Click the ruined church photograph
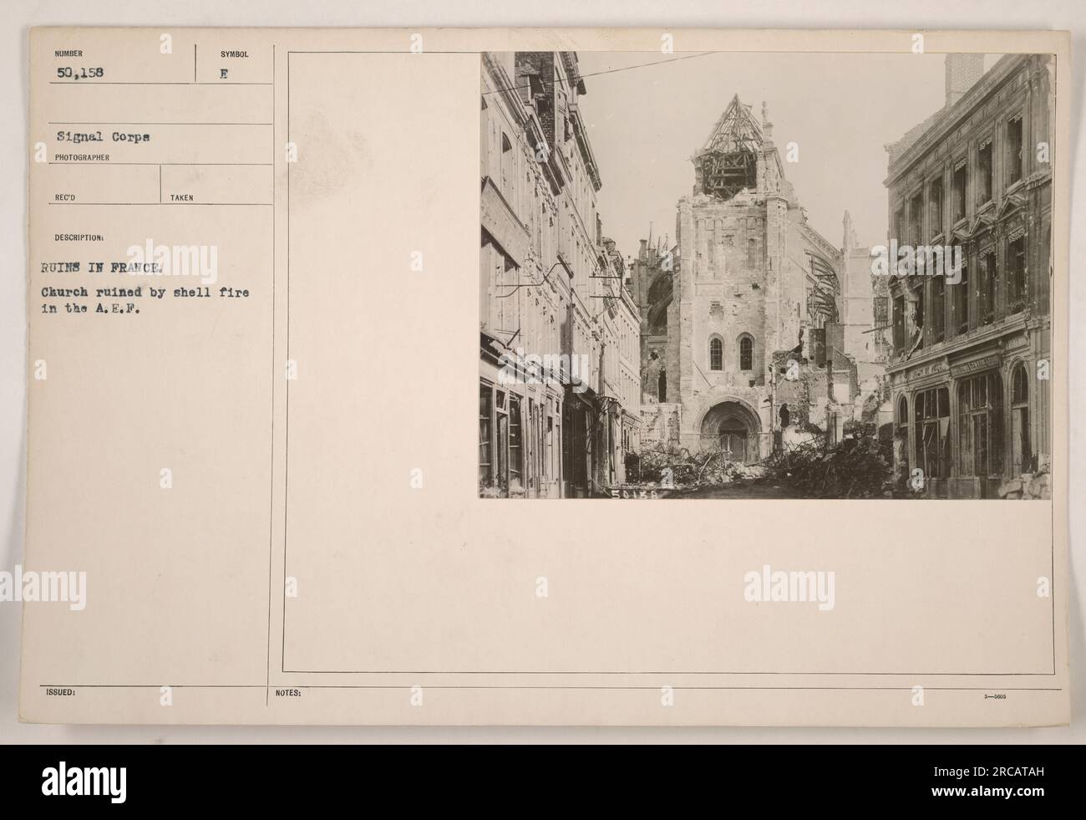The image size is (1086, 820). coord(766,276)
